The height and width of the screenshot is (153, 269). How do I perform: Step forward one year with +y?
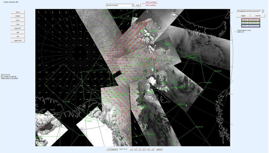[152, 149]
